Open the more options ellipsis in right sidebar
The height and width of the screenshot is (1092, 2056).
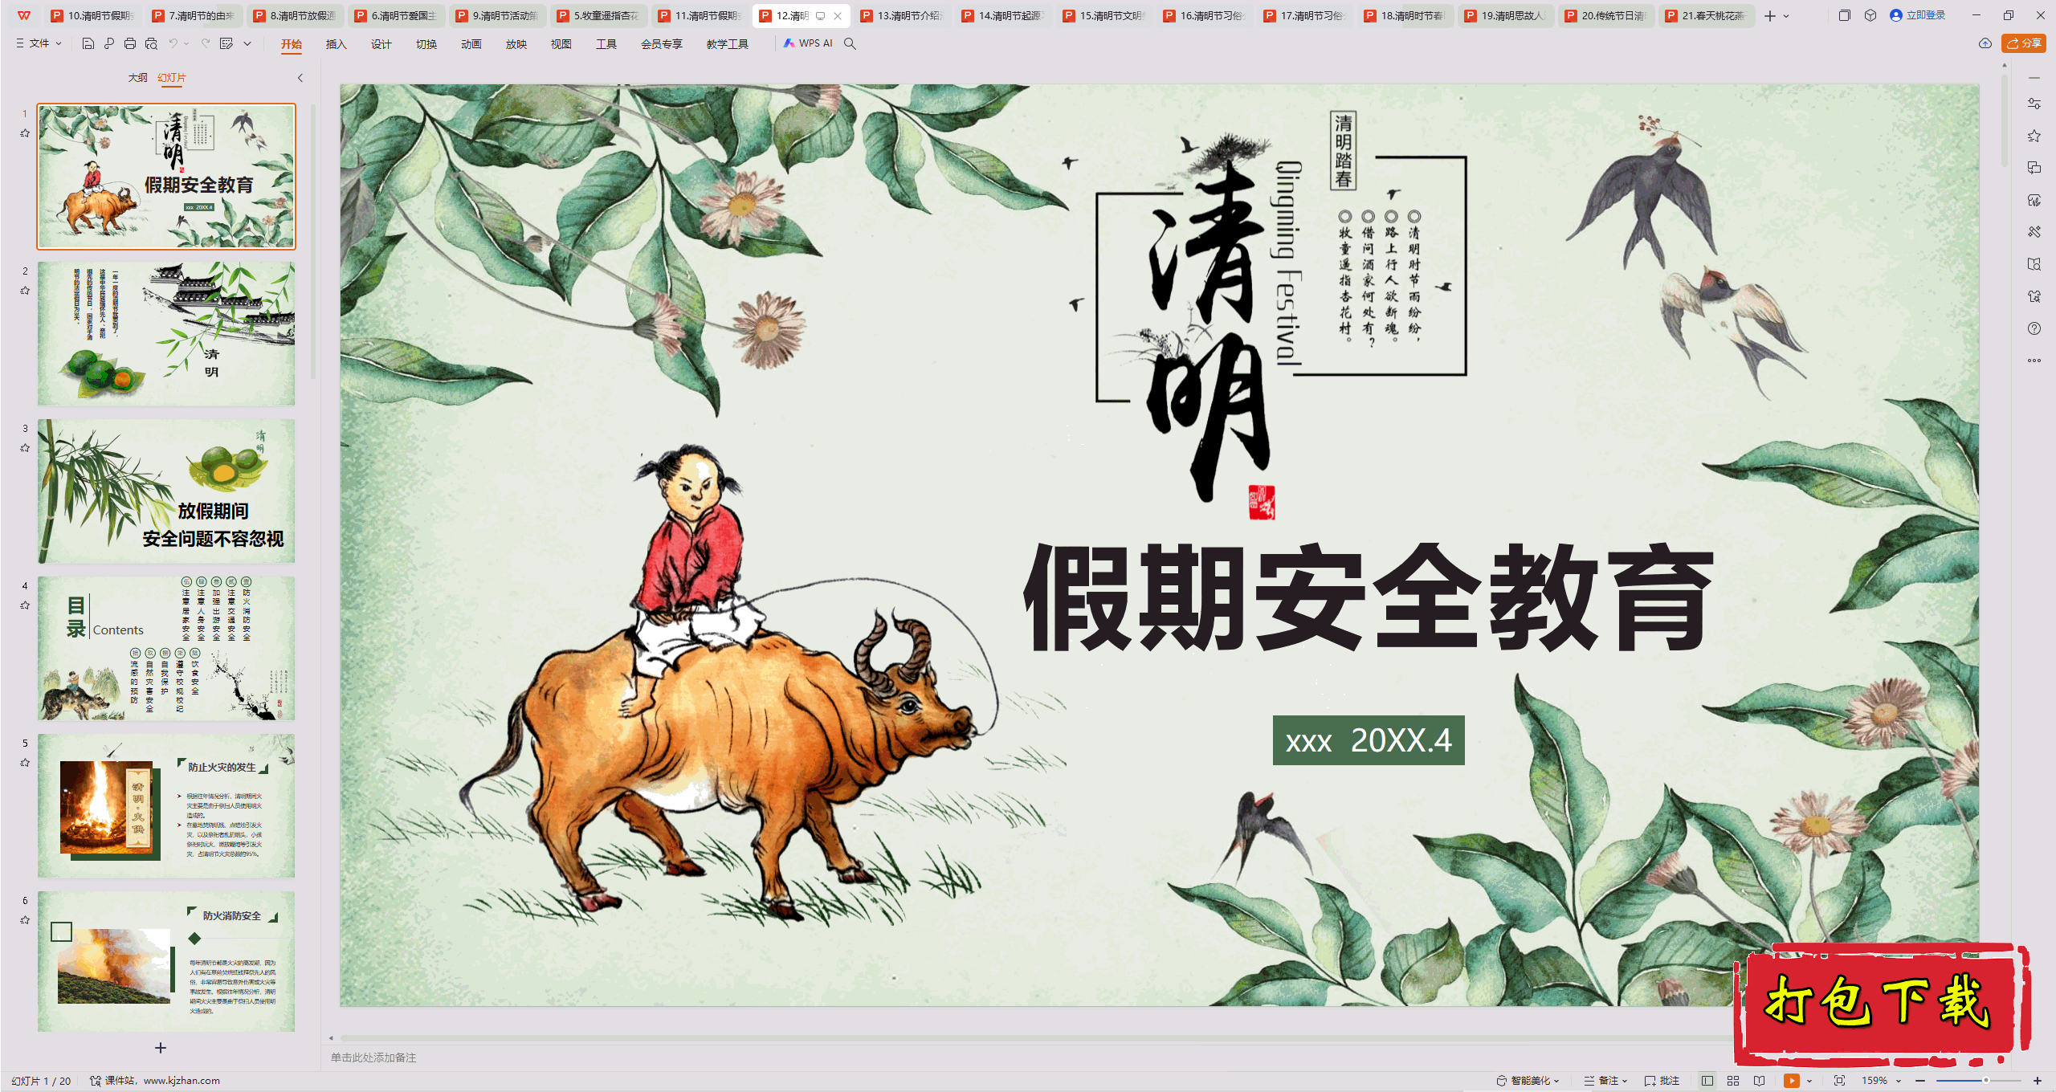(2034, 361)
